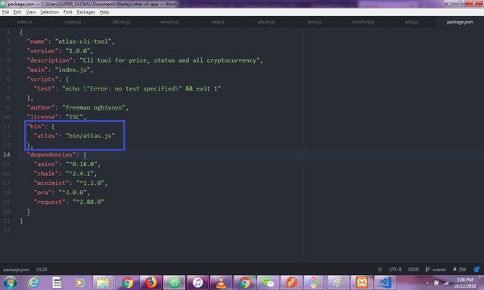
Task: Click the "freeman ogbiyoyo" author value
Action: (94, 107)
